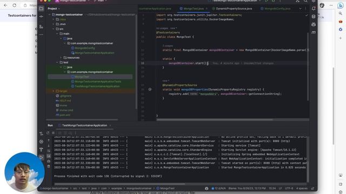The height and width of the screenshot is (194, 346).
Task: Click the gutter run icon near mongoDBProperties
Action: tap(150, 89)
